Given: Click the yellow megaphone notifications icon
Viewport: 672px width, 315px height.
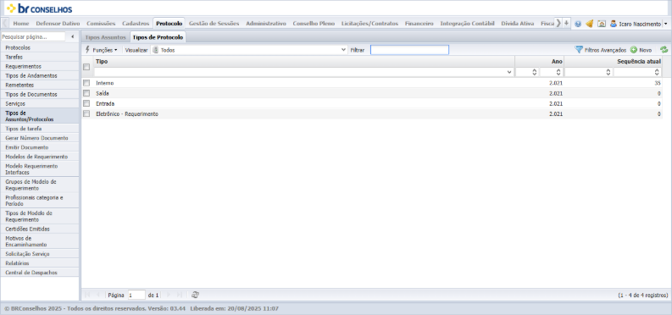Looking at the screenshot, I should click(x=589, y=24).
